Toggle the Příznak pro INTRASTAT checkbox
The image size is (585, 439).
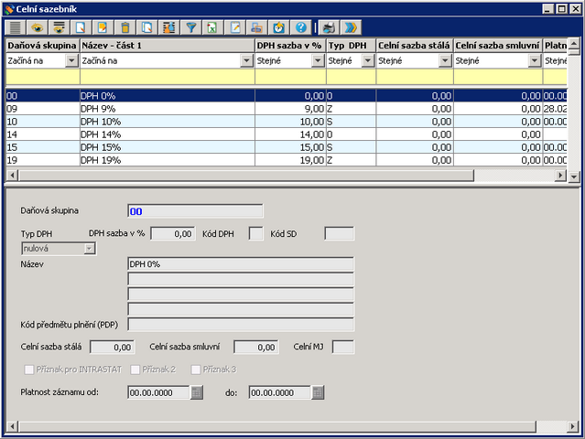tap(27, 369)
